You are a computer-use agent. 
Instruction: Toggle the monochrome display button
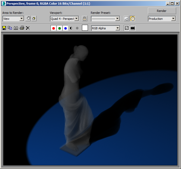coord(77,28)
